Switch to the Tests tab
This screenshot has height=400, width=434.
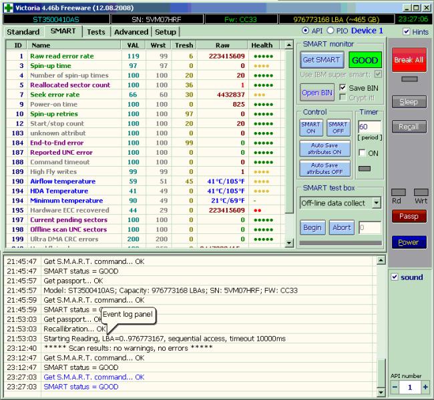tap(96, 32)
